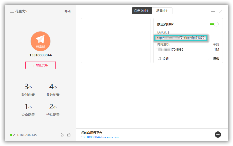233x146 pixels.
Task: Click the 1M bandwidth value
Action: tap(217, 49)
